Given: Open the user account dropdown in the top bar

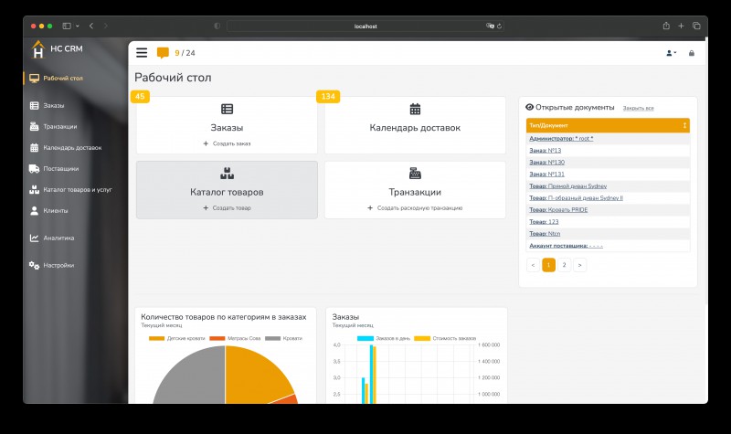Looking at the screenshot, I should coord(672,53).
